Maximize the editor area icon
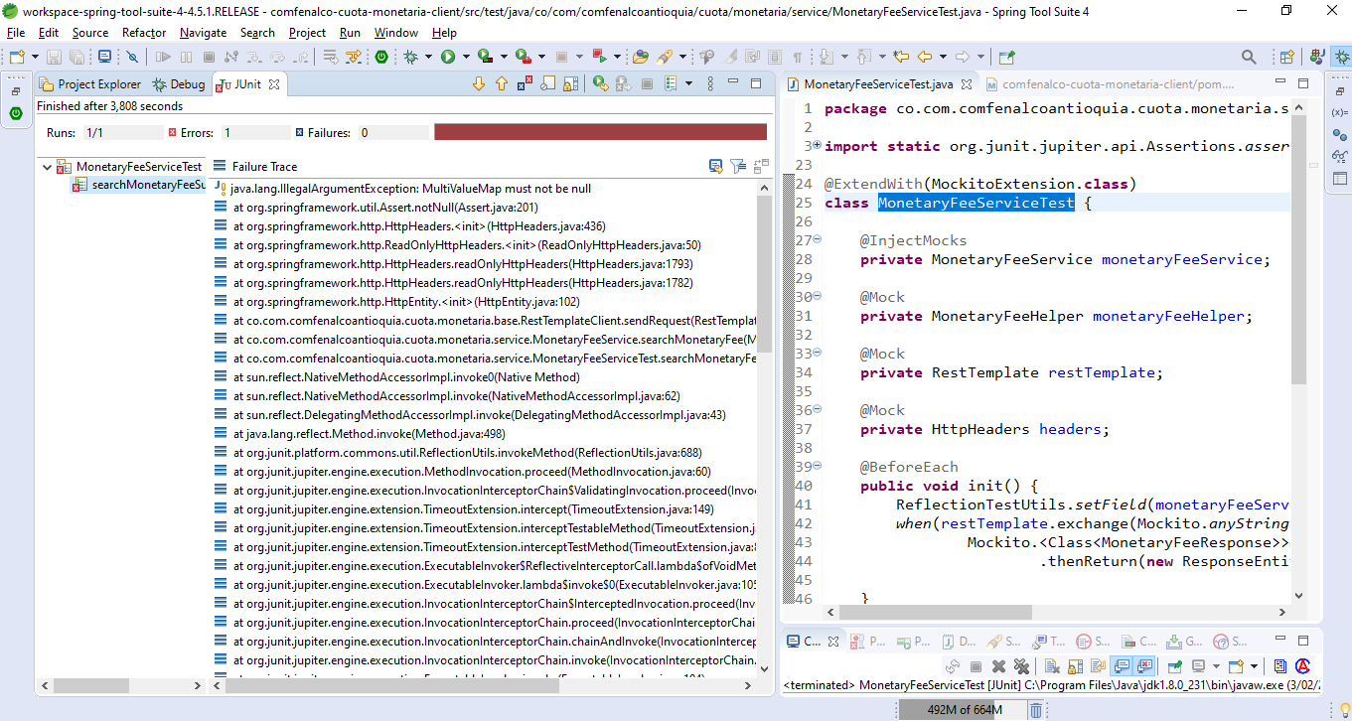Viewport: 1352px width, 721px height. tap(1303, 84)
